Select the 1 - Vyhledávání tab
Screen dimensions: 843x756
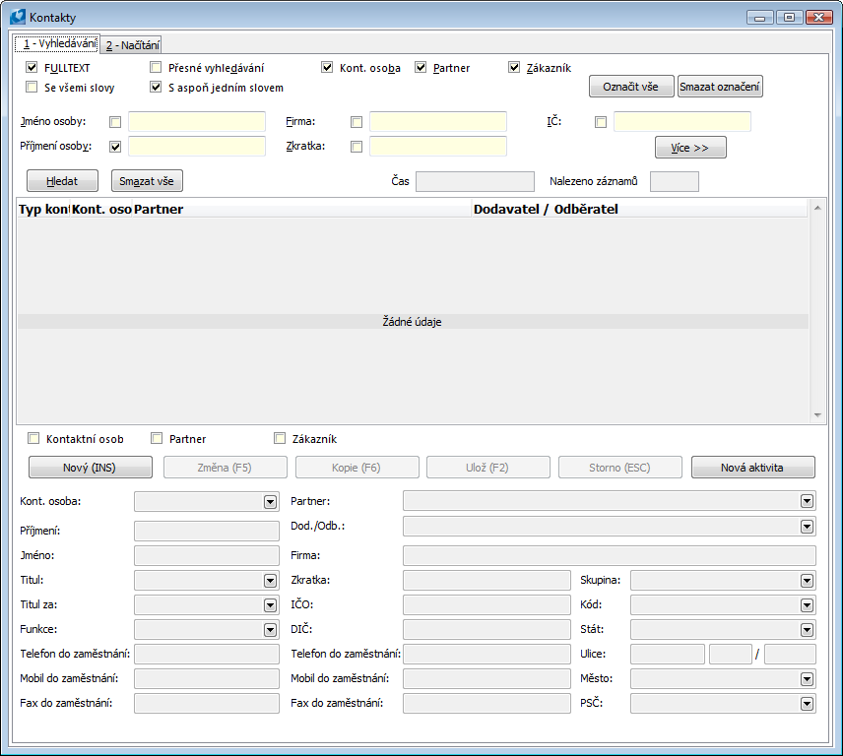pyautogui.click(x=54, y=44)
